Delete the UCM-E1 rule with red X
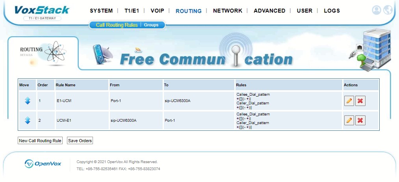399x182 pixels. click(x=360, y=121)
